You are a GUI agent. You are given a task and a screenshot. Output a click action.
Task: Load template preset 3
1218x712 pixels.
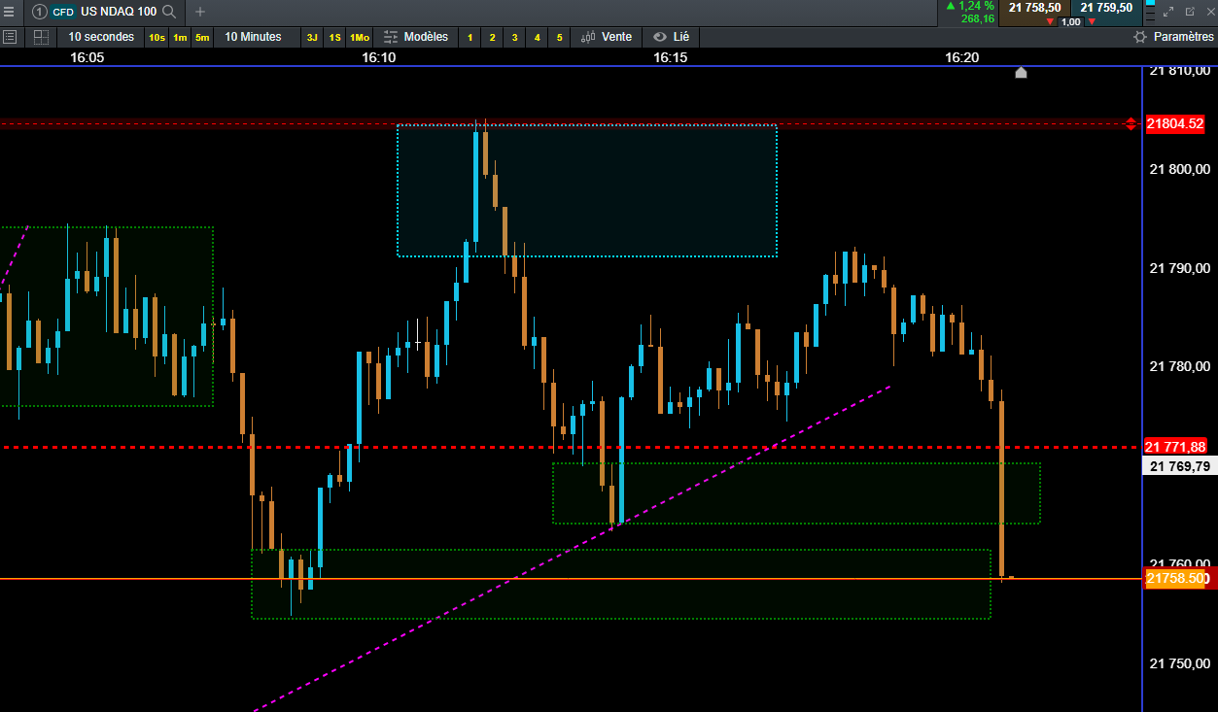[x=515, y=37]
